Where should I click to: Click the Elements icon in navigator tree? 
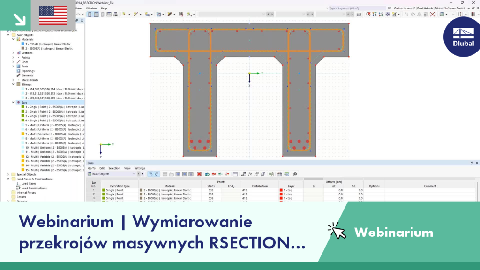pyautogui.click(x=19, y=75)
